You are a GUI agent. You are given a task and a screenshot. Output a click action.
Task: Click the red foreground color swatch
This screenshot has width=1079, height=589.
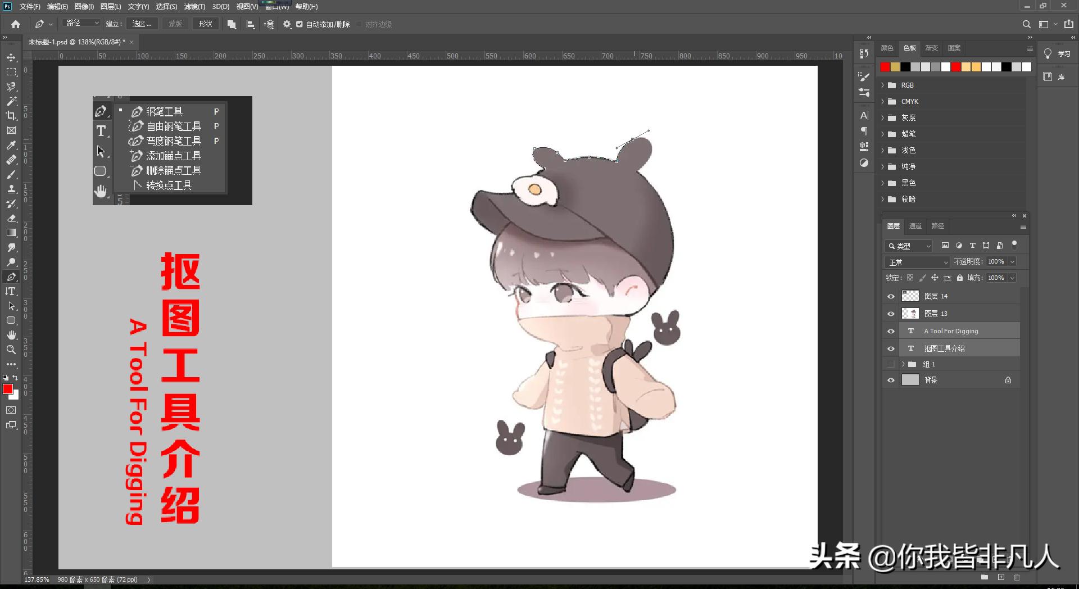point(8,389)
